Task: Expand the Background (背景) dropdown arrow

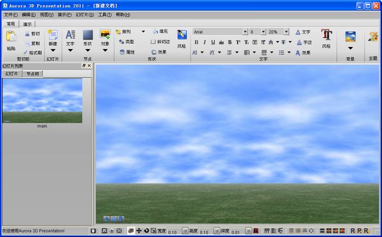Action: point(350,48)
